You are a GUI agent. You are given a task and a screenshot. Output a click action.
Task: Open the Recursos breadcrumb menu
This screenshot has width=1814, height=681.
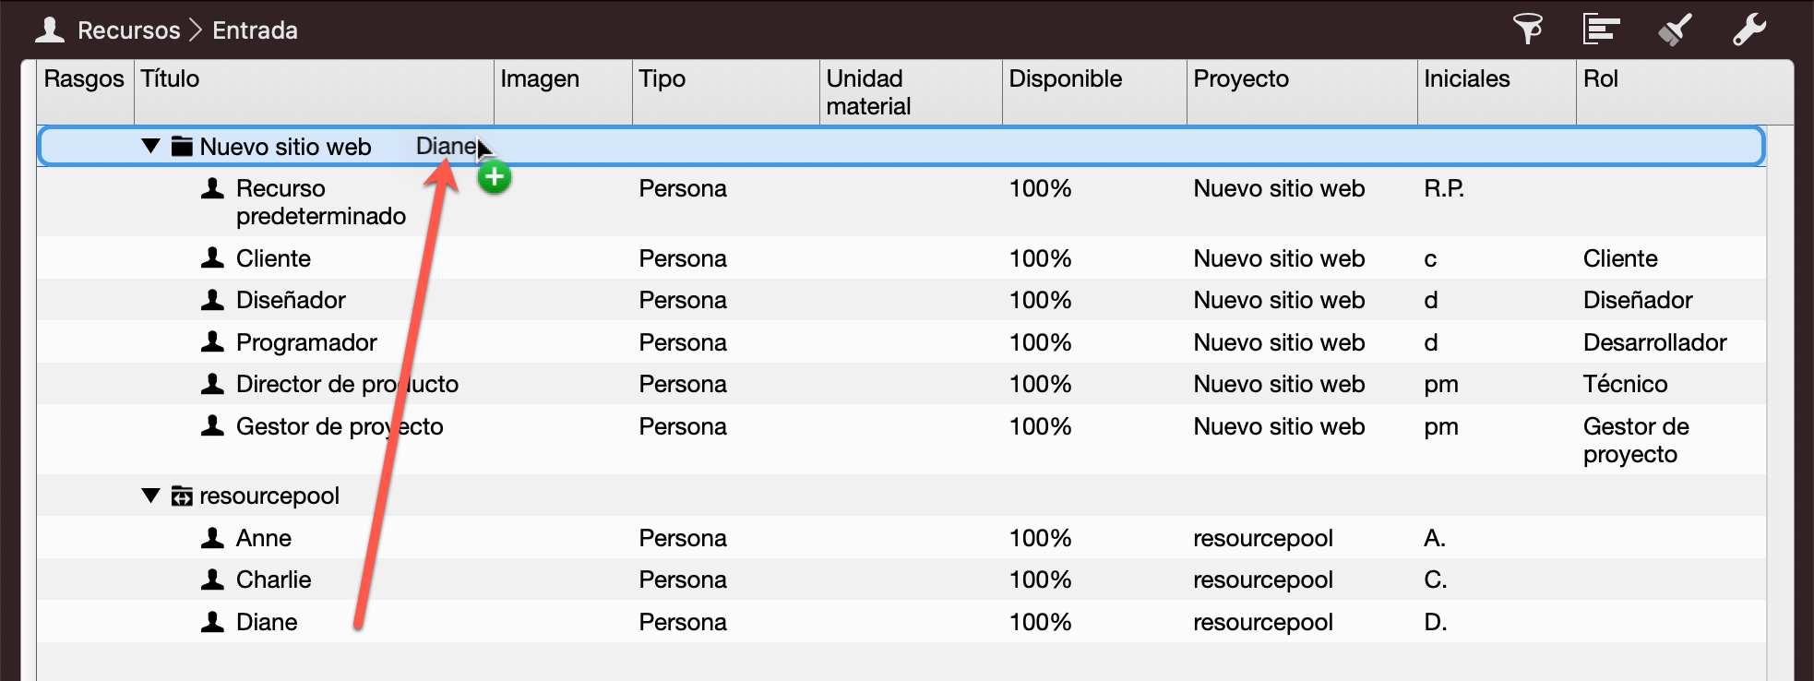(x=129, y=29)
